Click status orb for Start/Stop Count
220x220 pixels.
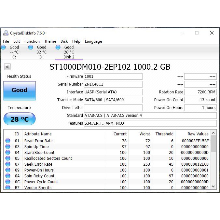[8, 152]
